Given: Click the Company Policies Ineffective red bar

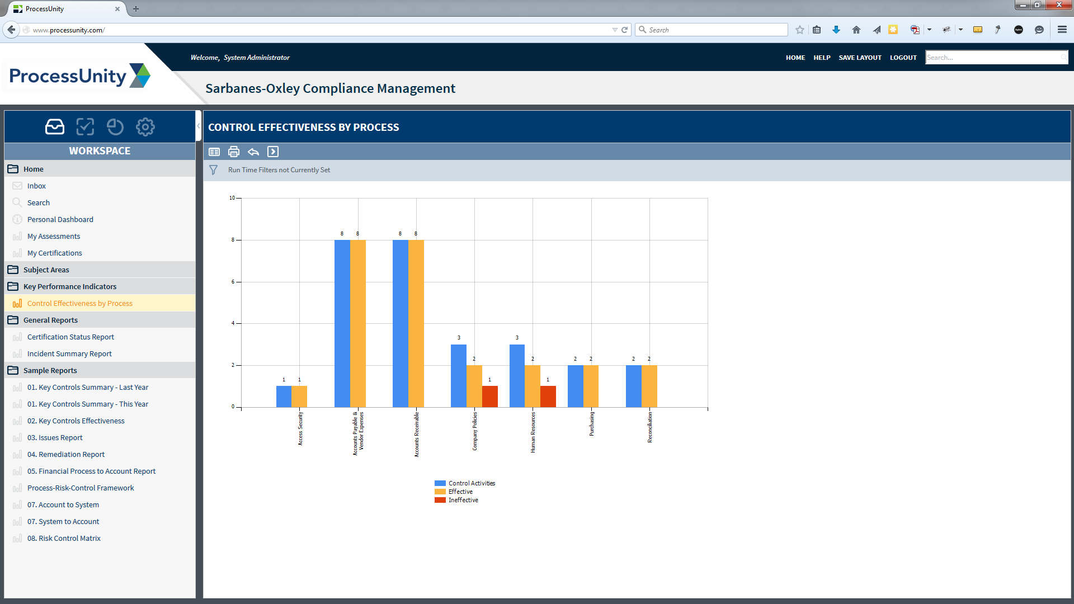Looking at the screenshot, I should [x=490, y=397].
